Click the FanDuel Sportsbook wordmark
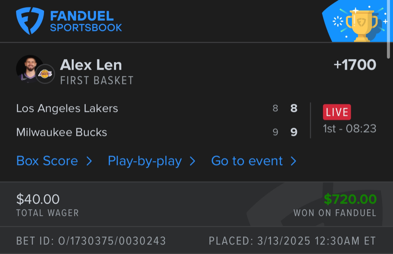Image resolution: width=393 pixels, height=254 pixels. tap(86, 21)
